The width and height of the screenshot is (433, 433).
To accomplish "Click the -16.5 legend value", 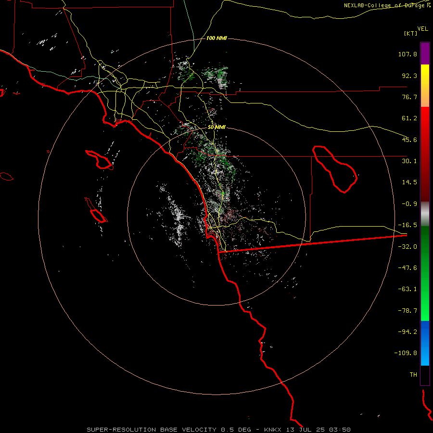I will [408, 225].
